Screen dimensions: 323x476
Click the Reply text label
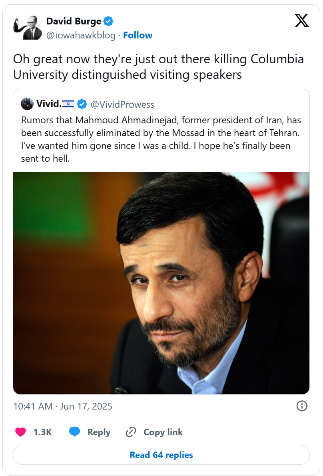tap(99, 432)
